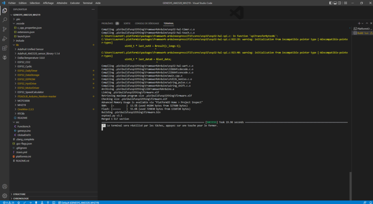Viewport: 373px width, 204px height.
Task: Click PlatformIO Upload arrow in status bar
Action: 31,203
